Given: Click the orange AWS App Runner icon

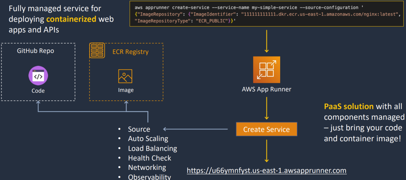Looking at the screenshot, I should (267, 70).
